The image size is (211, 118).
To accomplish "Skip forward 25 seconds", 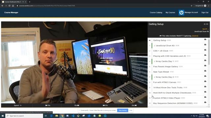I will coord(134,106).
